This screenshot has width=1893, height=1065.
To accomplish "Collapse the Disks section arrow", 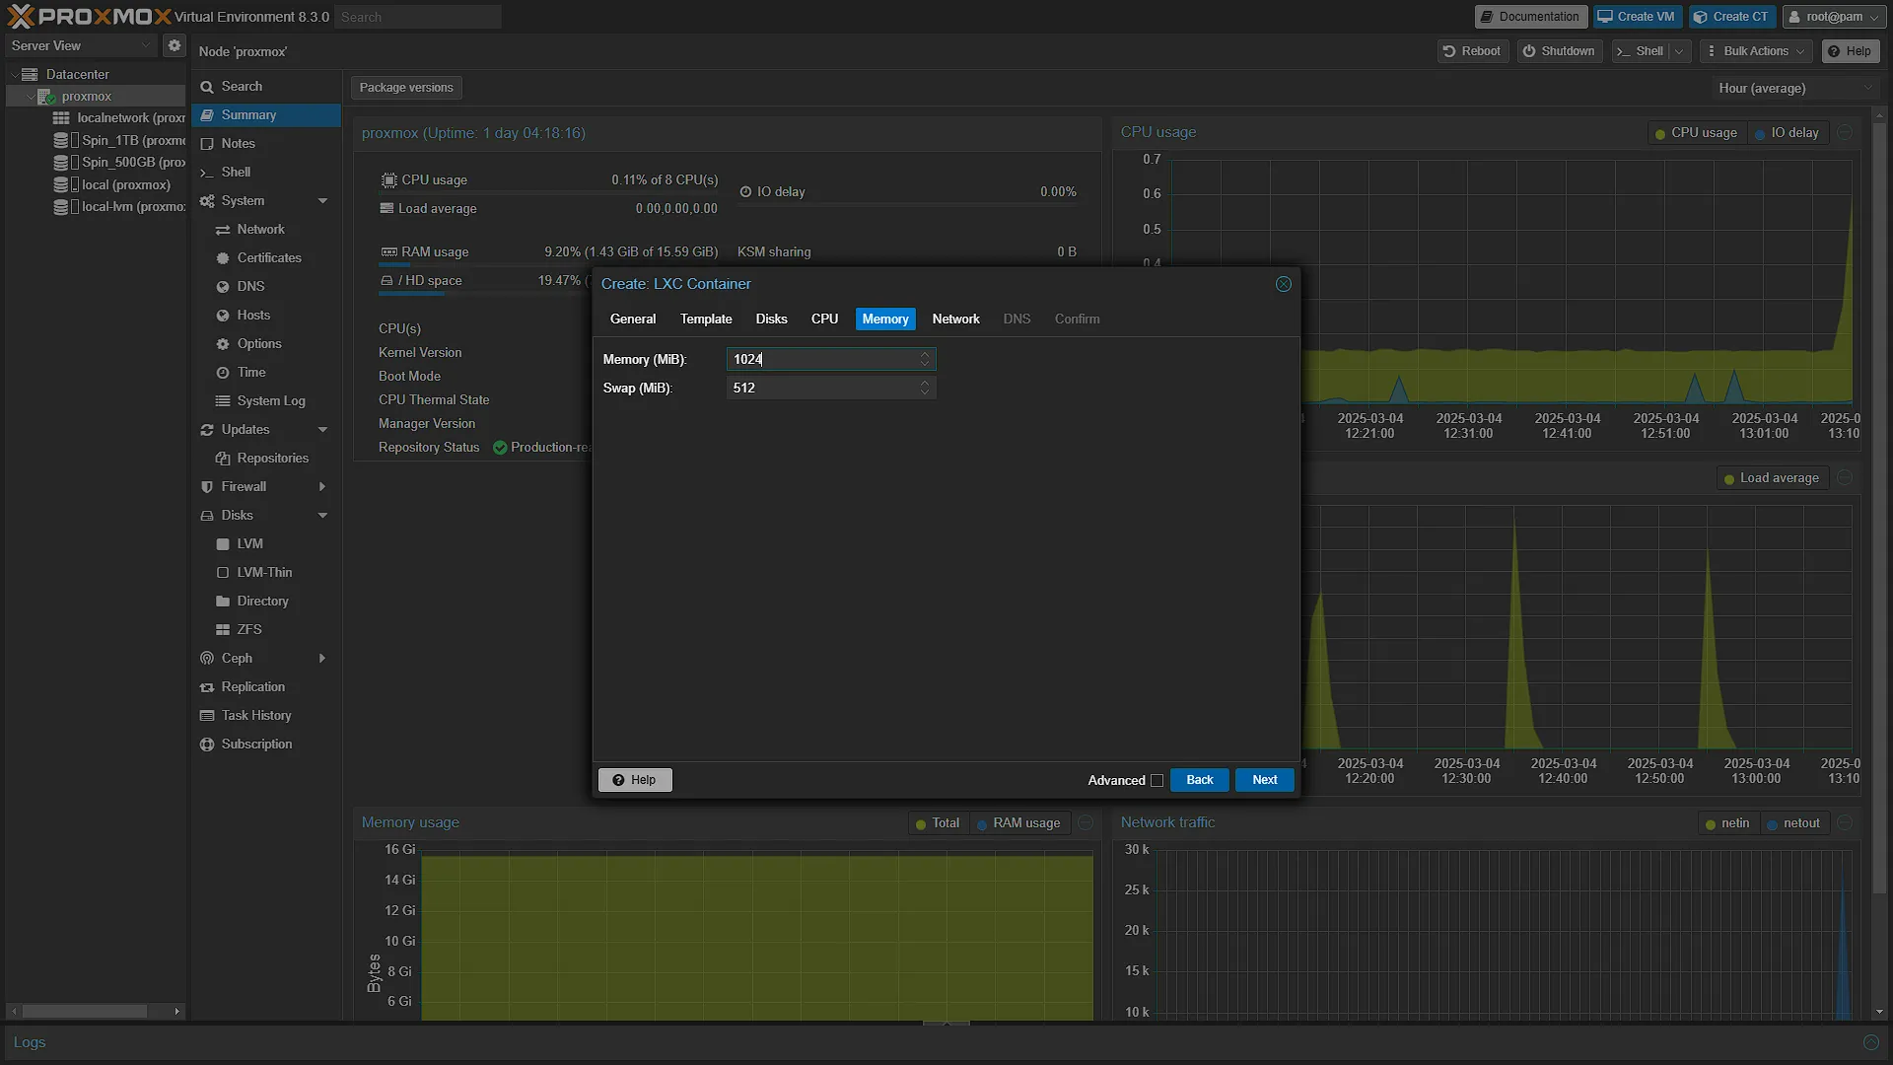I will [321, 515].
